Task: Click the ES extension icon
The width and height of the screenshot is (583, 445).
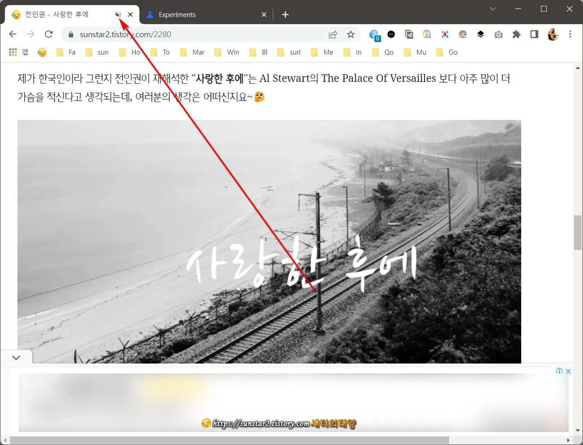Action: click(x=391, y=34)
